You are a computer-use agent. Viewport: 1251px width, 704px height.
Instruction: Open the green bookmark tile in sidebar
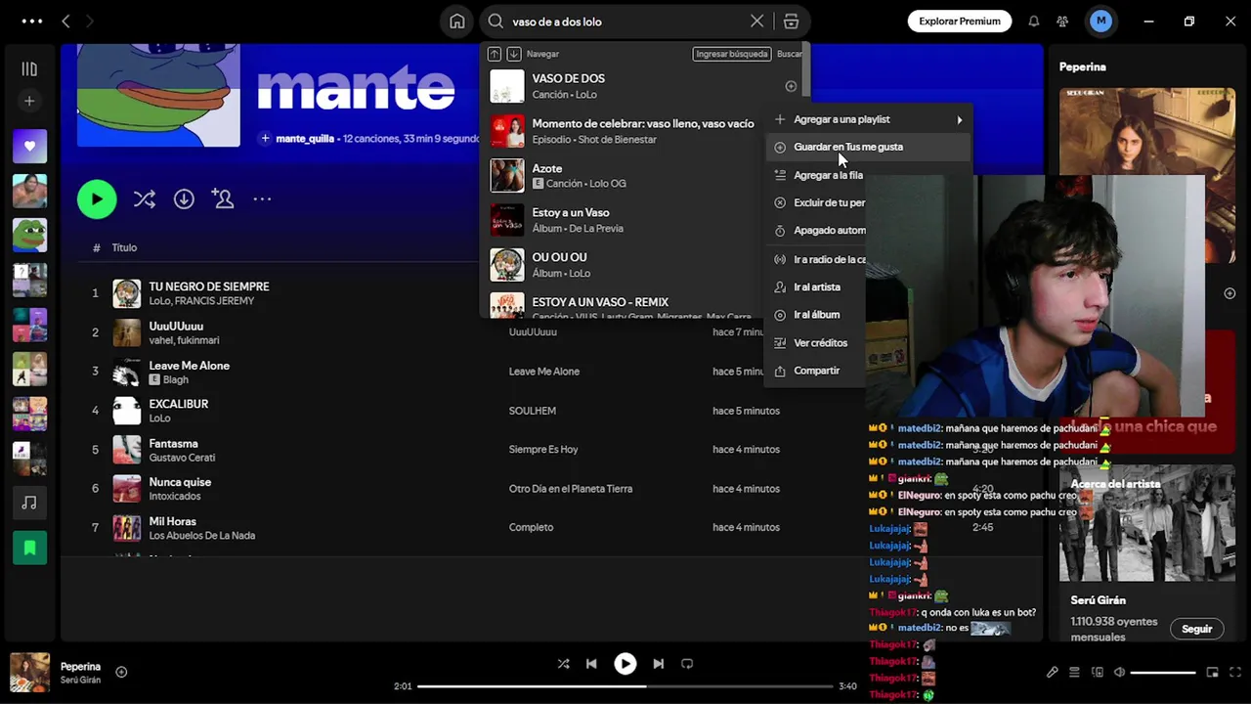click(x=29, y=548)
